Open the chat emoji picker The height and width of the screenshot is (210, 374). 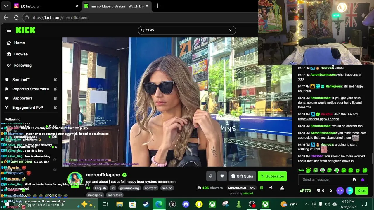coord(354,180)
